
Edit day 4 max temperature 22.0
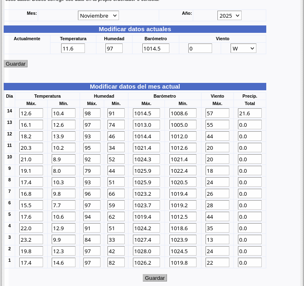click(x=31, y=228)
